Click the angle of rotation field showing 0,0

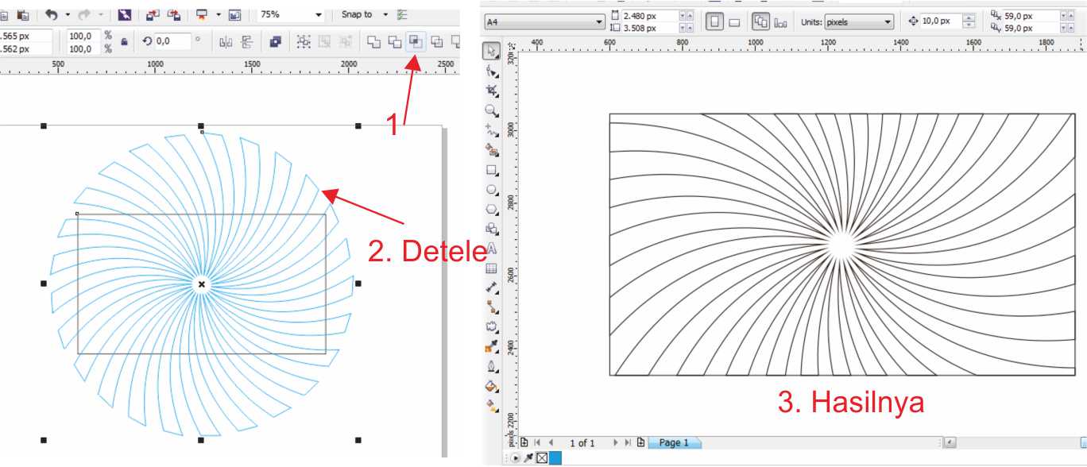pyautogui.click(x=172, y=41)
